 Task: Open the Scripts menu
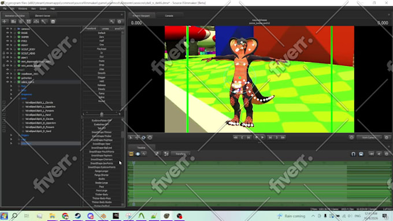(x=43, y=9)
